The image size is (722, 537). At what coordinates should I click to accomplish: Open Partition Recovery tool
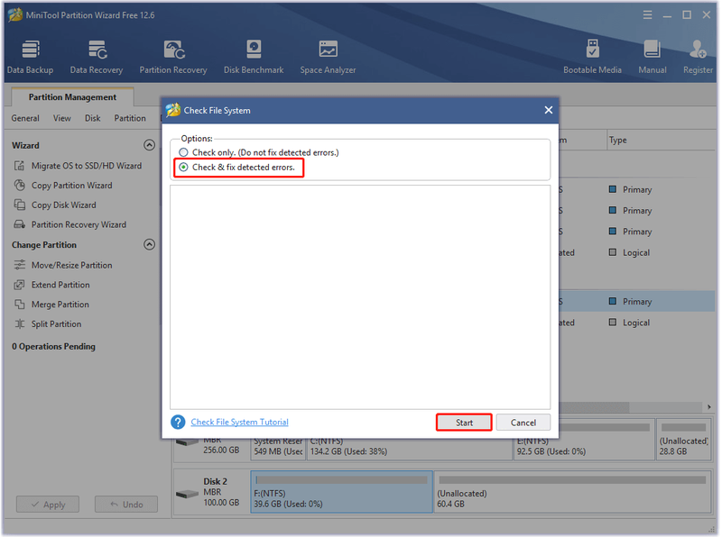(173, 57)
